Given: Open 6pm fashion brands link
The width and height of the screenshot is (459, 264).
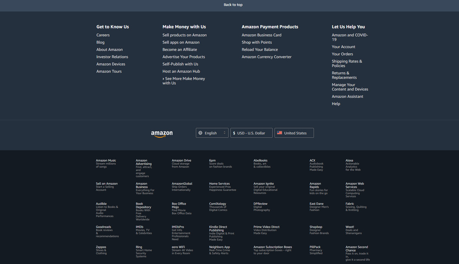Looking at the screenshot, I should click(x=221, y=164).
